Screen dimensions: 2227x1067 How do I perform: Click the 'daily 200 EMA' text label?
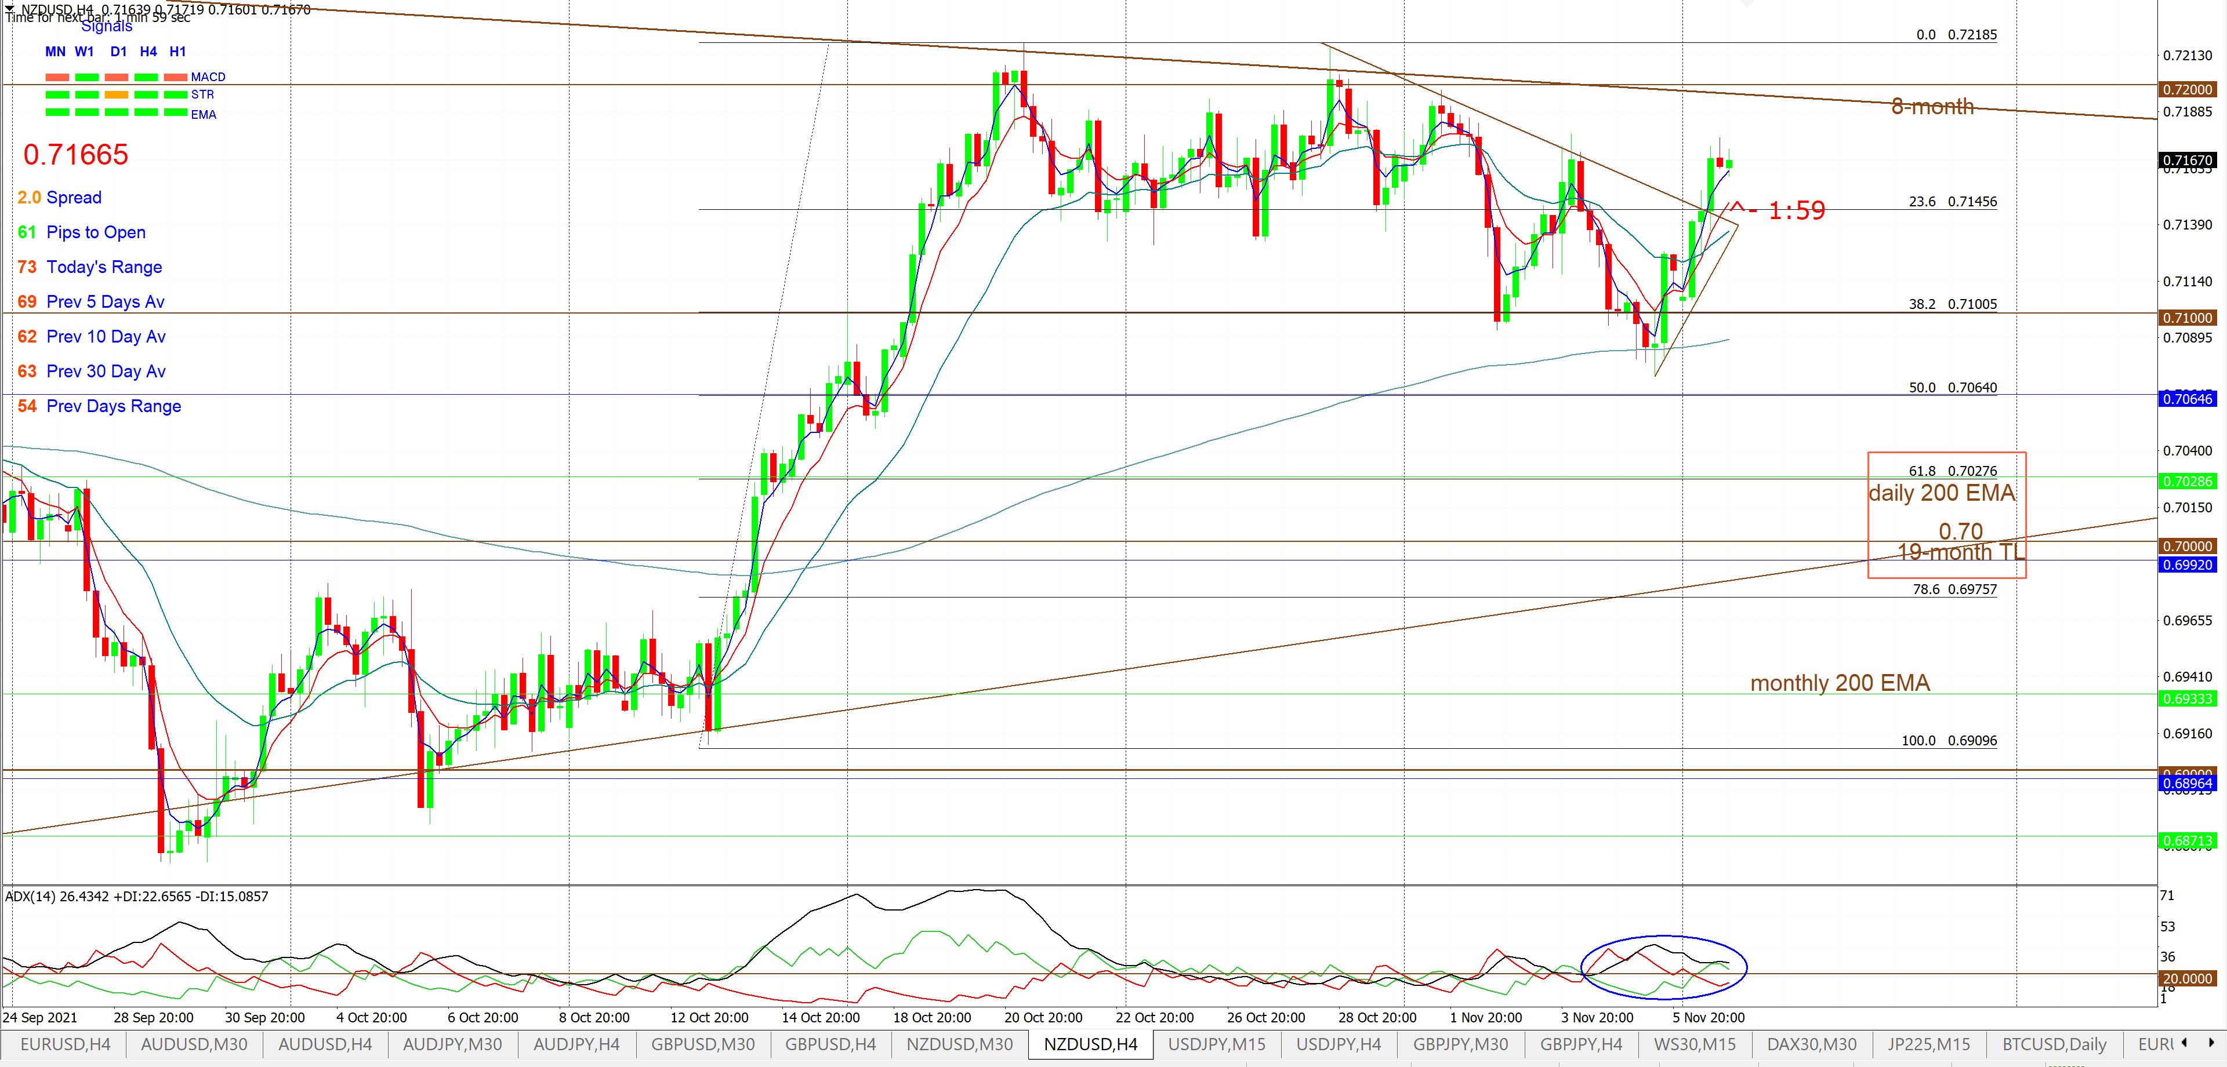tap(1942, 493)
